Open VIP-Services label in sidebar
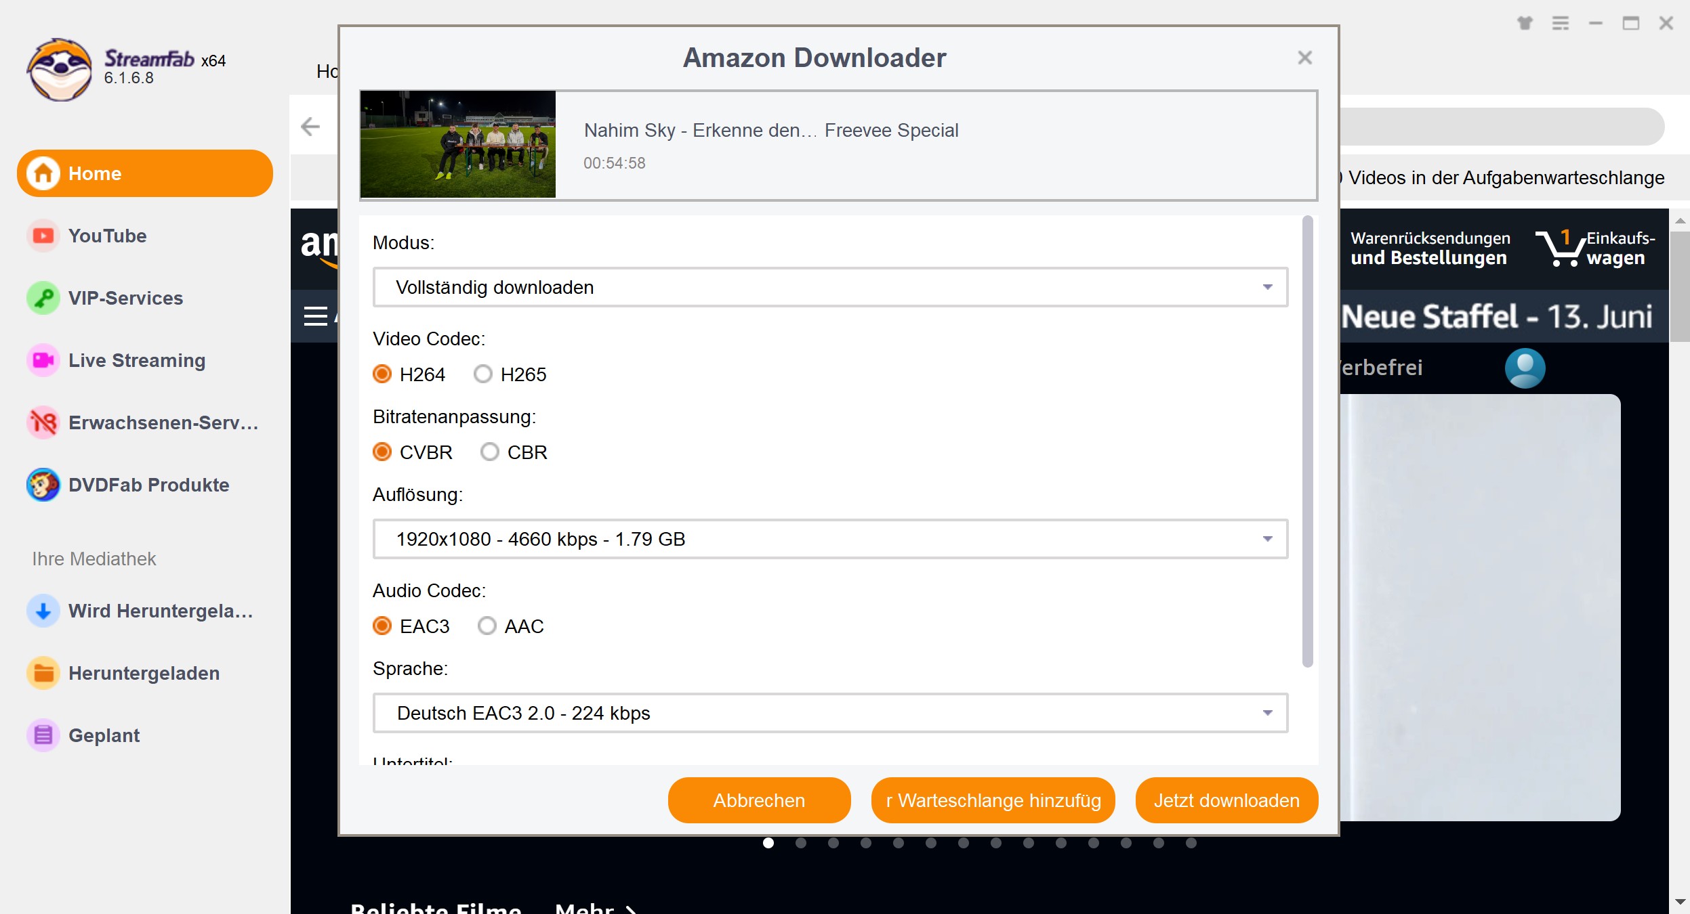The image size is (1690, 914). 126,298
